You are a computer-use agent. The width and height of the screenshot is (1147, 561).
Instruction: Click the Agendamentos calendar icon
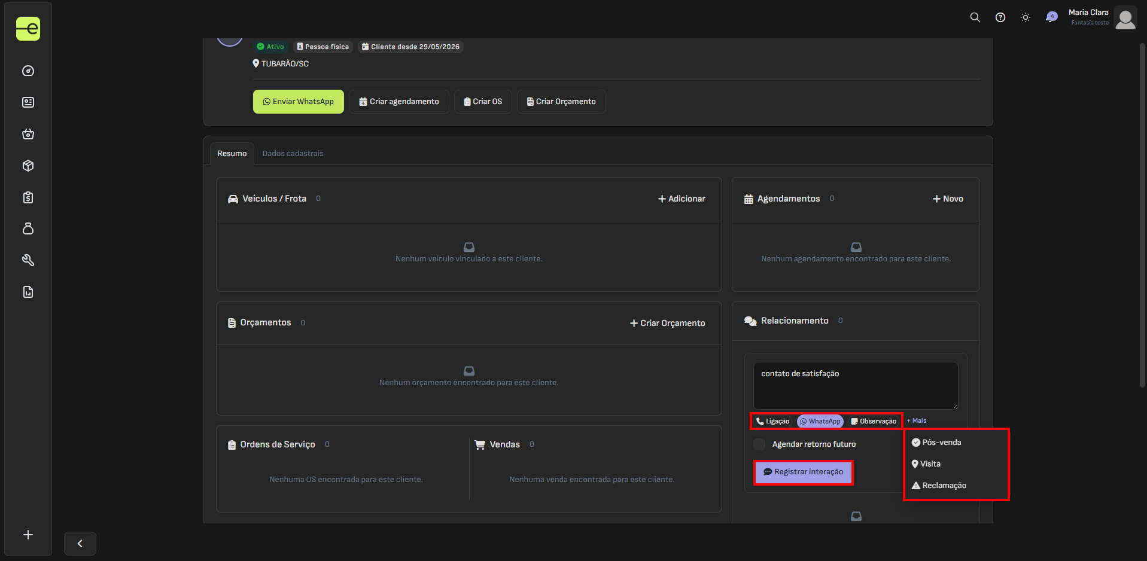pos(749,199)
